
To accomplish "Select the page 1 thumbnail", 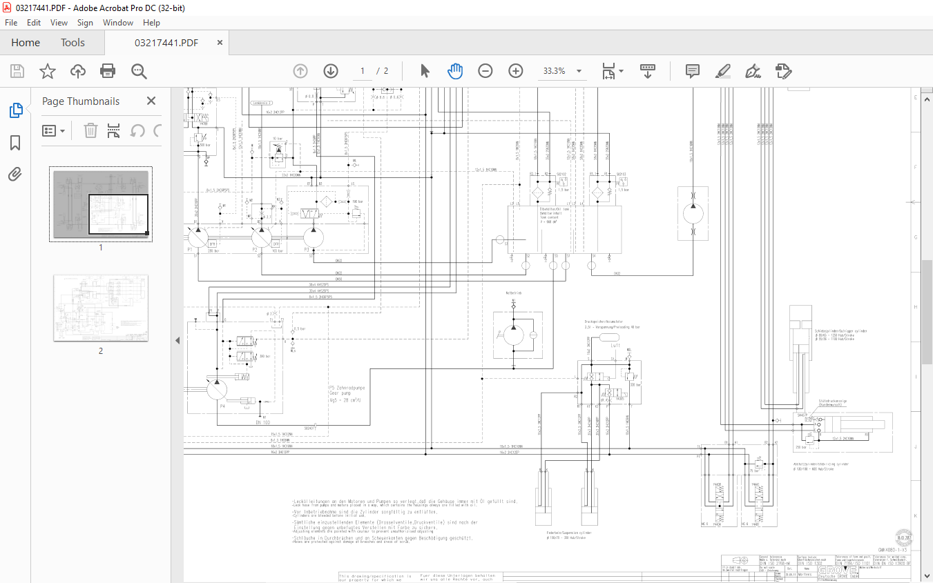I will pos(101,204).
